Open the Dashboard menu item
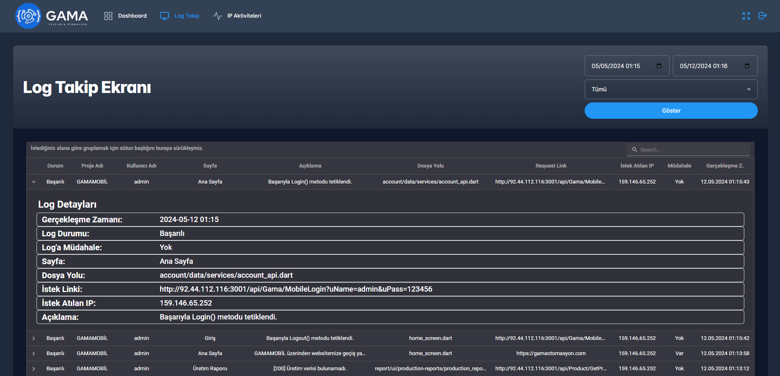This screenshot has width=780, height=376. (132, 16)
